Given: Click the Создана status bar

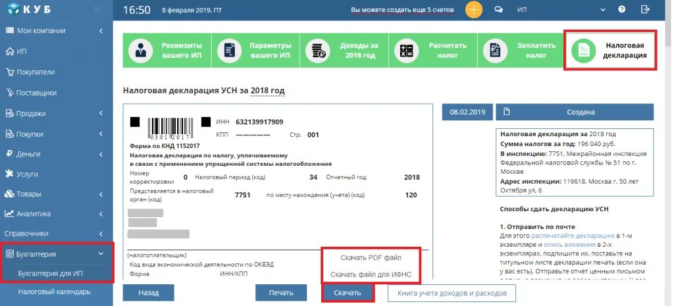Looking at the screenshot, I should 575,112.
